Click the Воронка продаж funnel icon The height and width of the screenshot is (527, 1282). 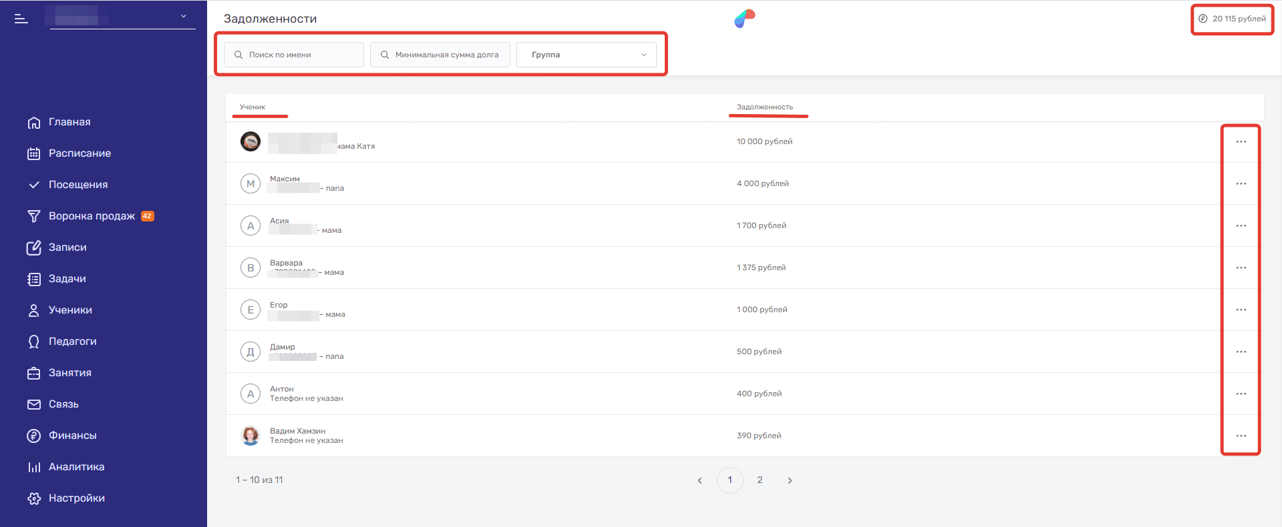tap(34, 216)
